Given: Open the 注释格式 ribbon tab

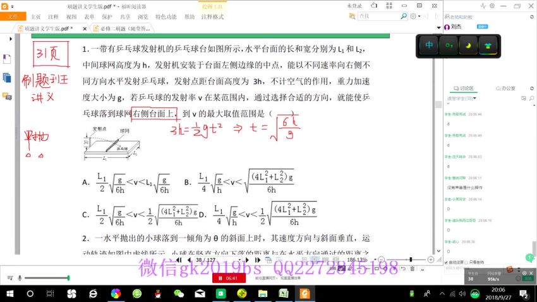Looking at the screenshot, I should click(212, 17).
